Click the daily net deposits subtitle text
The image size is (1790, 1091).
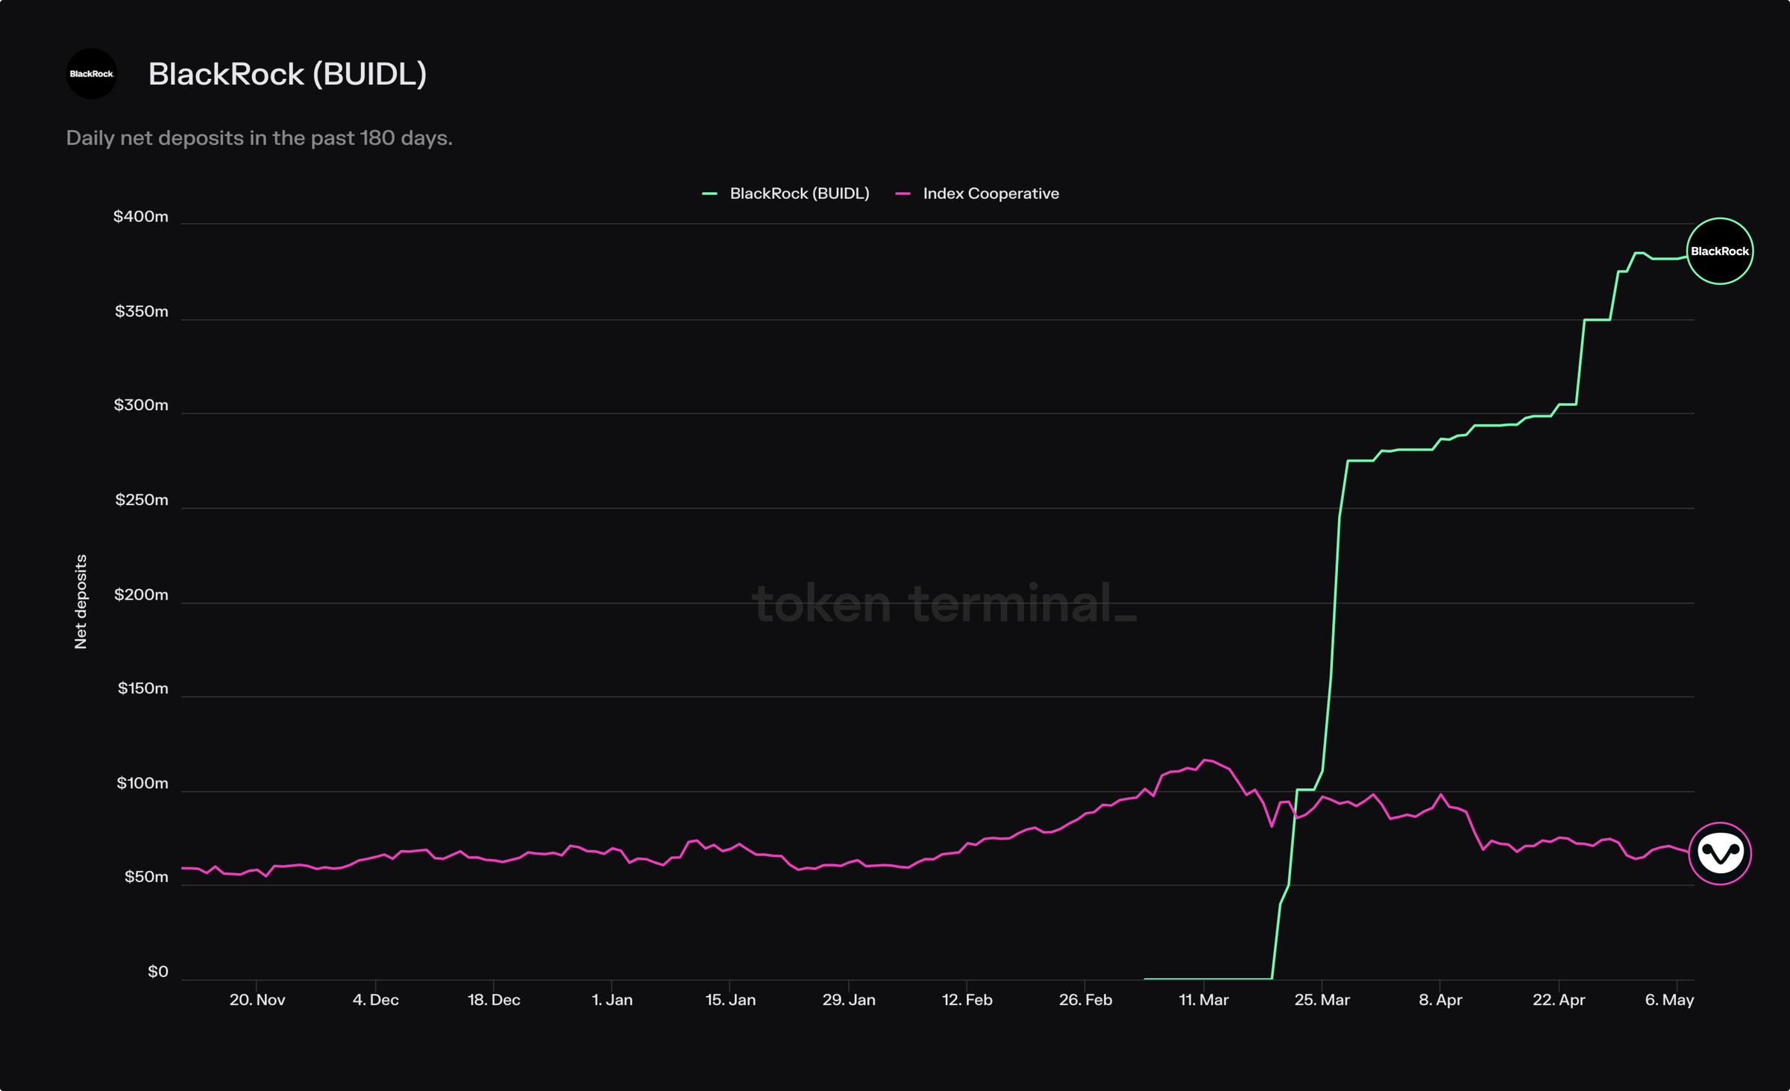(259, 138)
